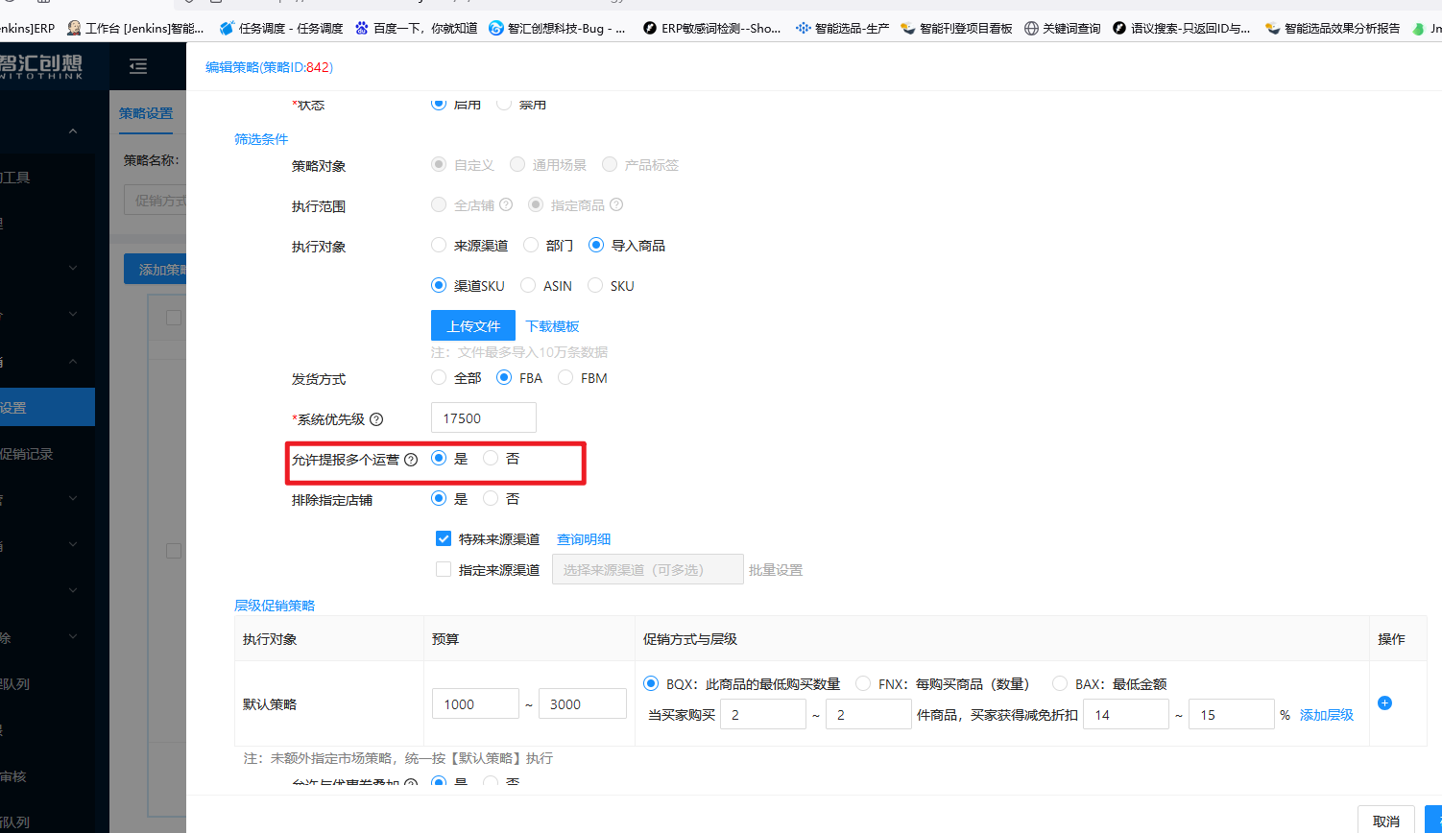Check the 指定来源渠道 checkbox
The height and width of the screenshot is (833, 1442).
(444, 570)
